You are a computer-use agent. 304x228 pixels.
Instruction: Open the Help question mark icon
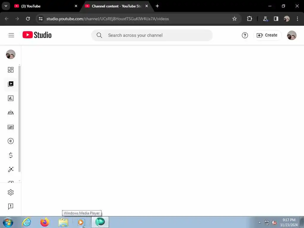tap(245, 35)
